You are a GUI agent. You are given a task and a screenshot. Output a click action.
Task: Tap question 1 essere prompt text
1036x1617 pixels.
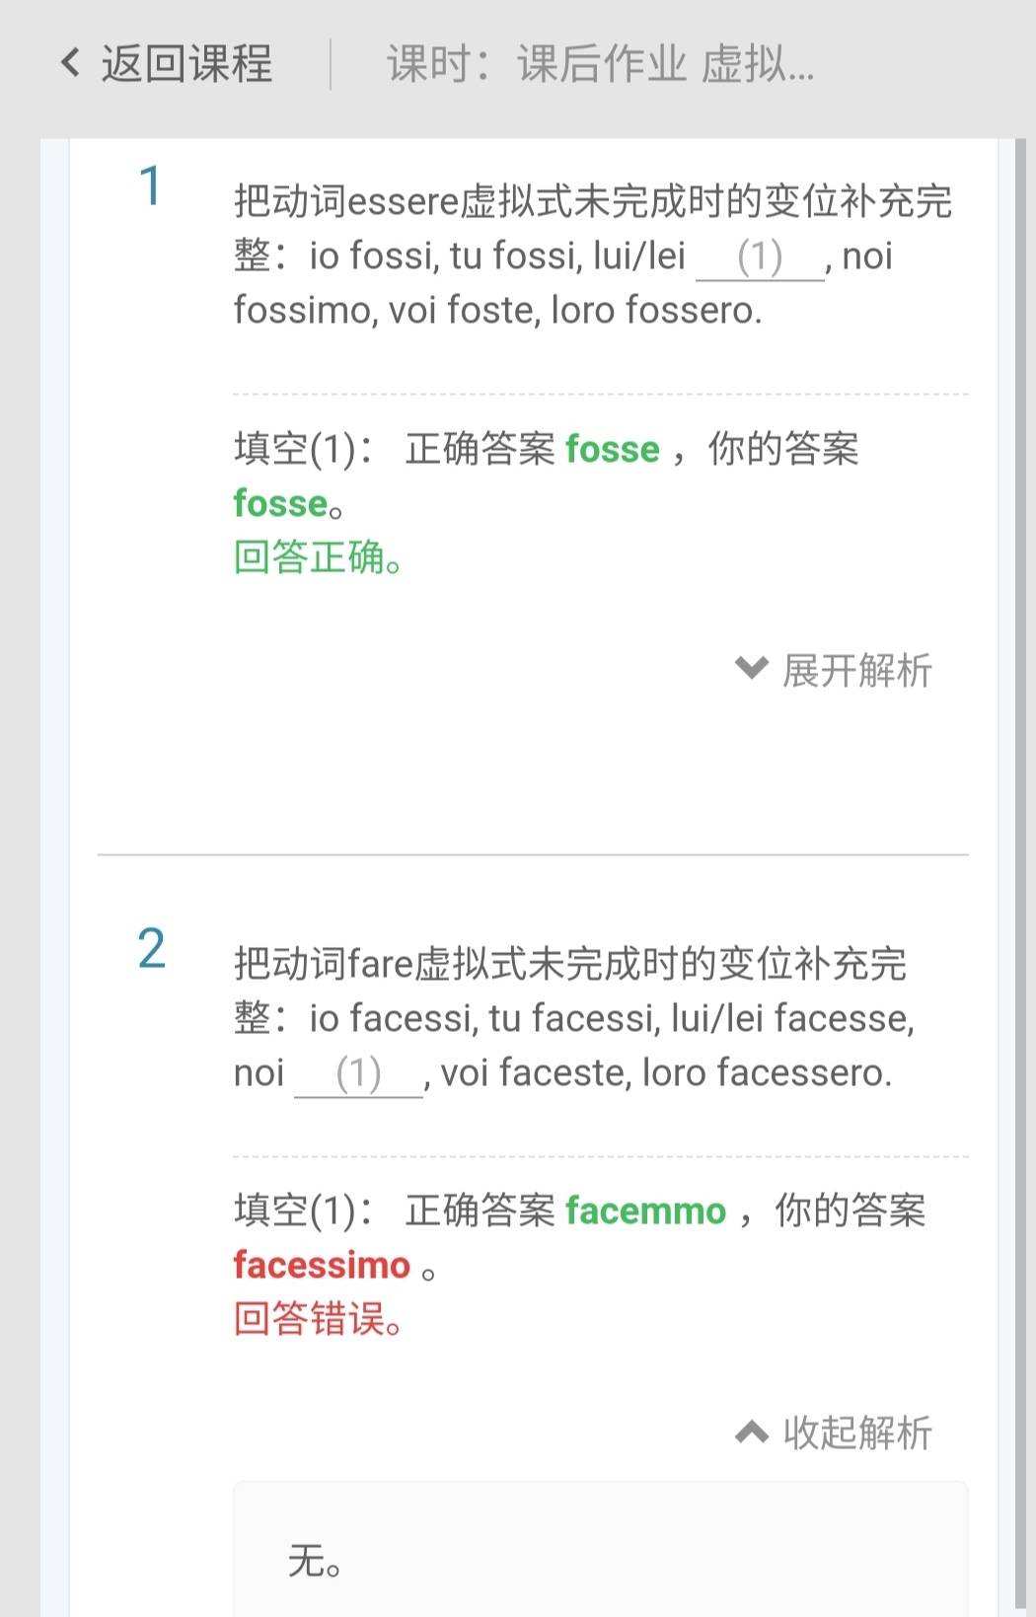[593, 257]
